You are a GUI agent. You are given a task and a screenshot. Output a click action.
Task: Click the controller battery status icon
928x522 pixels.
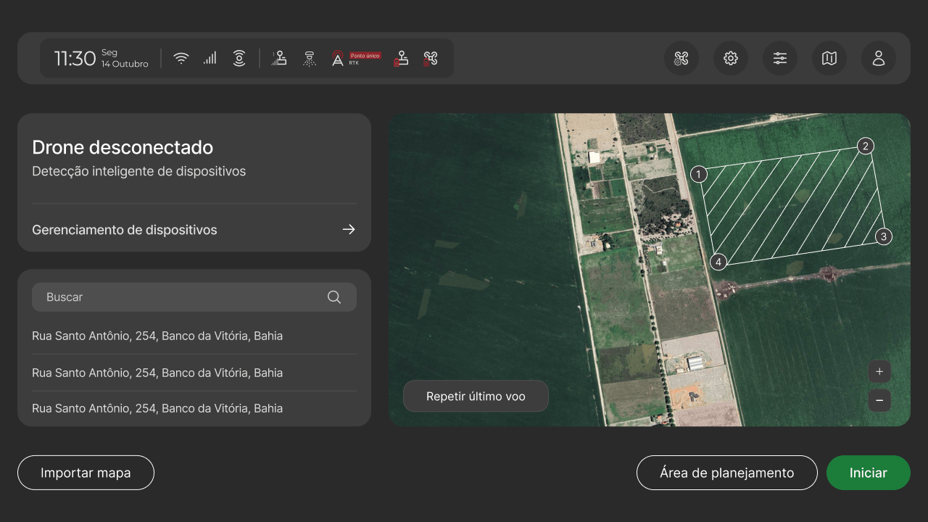click(401, 58)
